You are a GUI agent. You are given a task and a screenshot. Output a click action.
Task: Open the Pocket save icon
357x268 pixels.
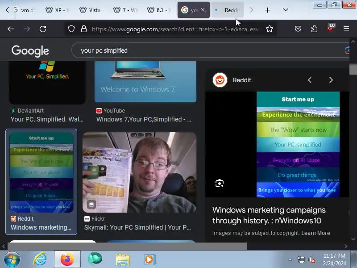[x=298, y=29]
